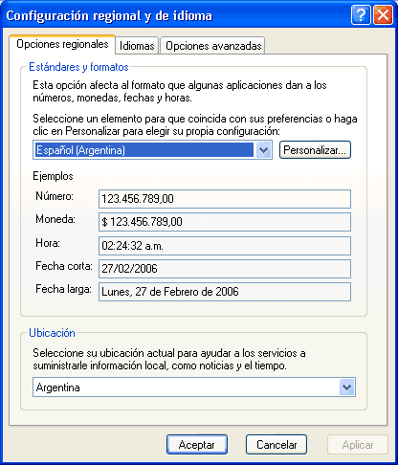
Task: Click the Personalizar... button
Action: [x=315, y=150]
